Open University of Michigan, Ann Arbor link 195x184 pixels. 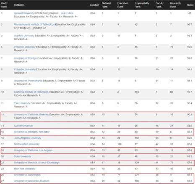click(31, 132)
